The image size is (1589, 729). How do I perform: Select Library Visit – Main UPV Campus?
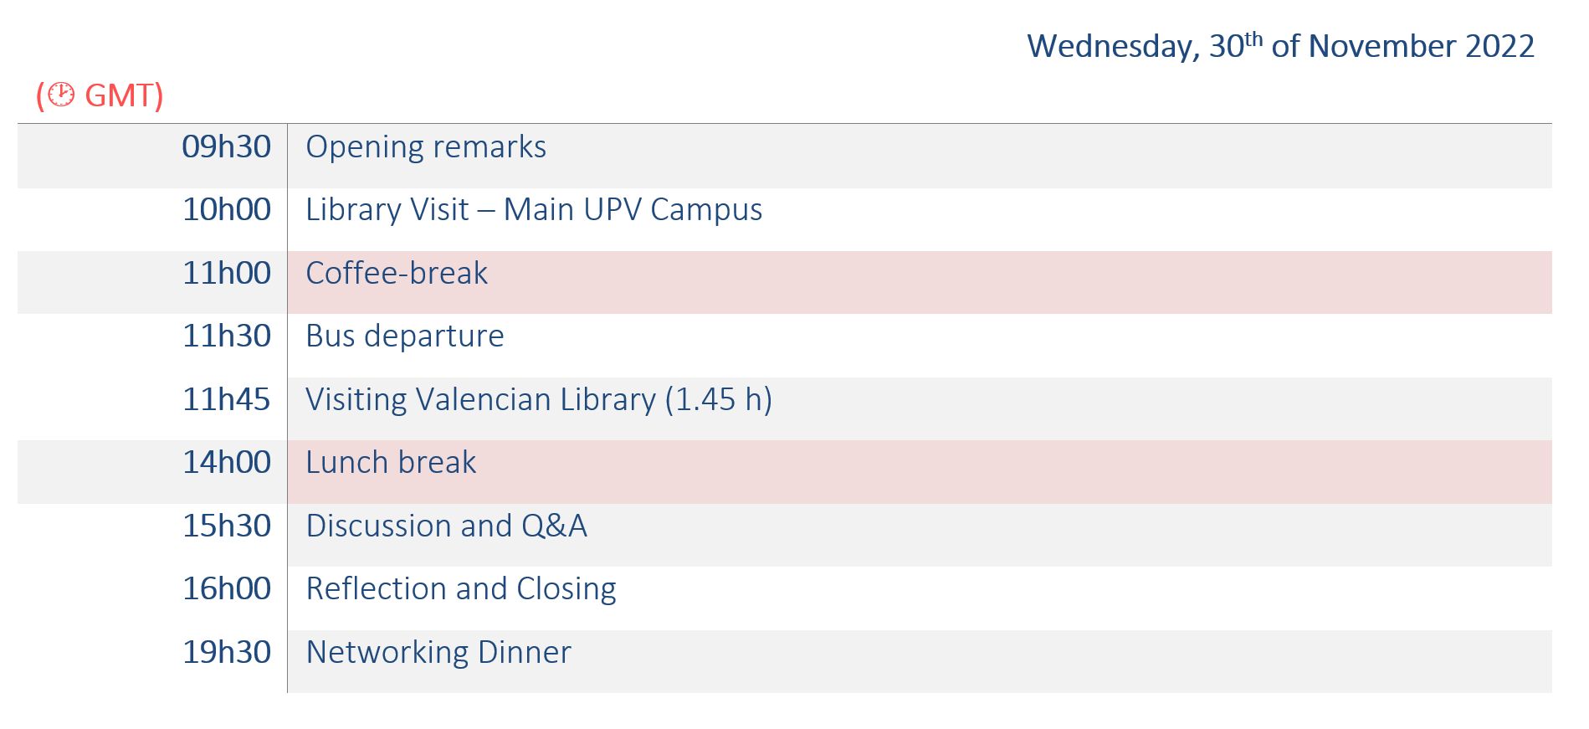point(534,210)
